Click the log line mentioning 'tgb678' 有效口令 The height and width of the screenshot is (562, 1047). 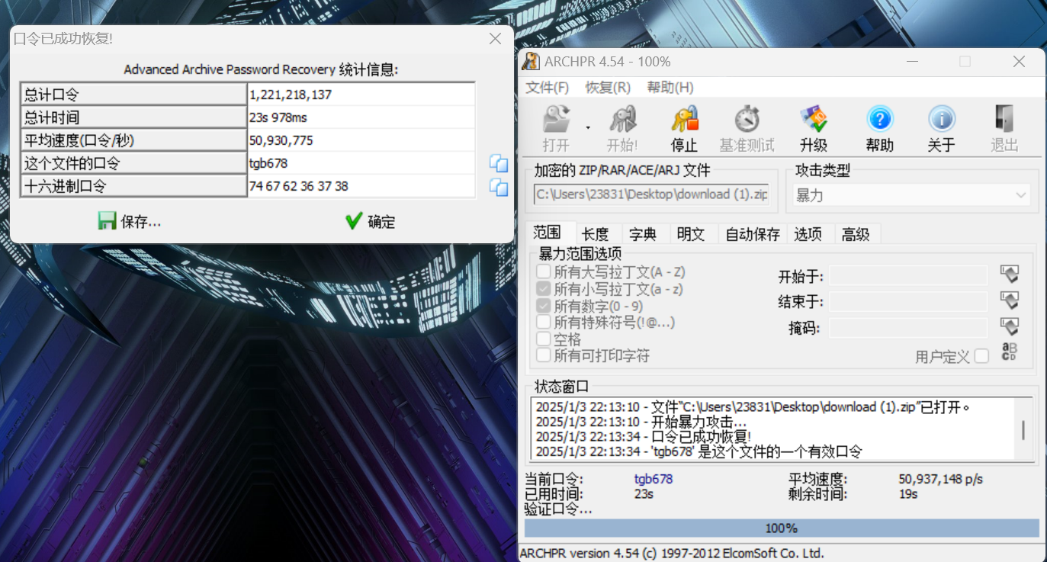pos(699,451)
